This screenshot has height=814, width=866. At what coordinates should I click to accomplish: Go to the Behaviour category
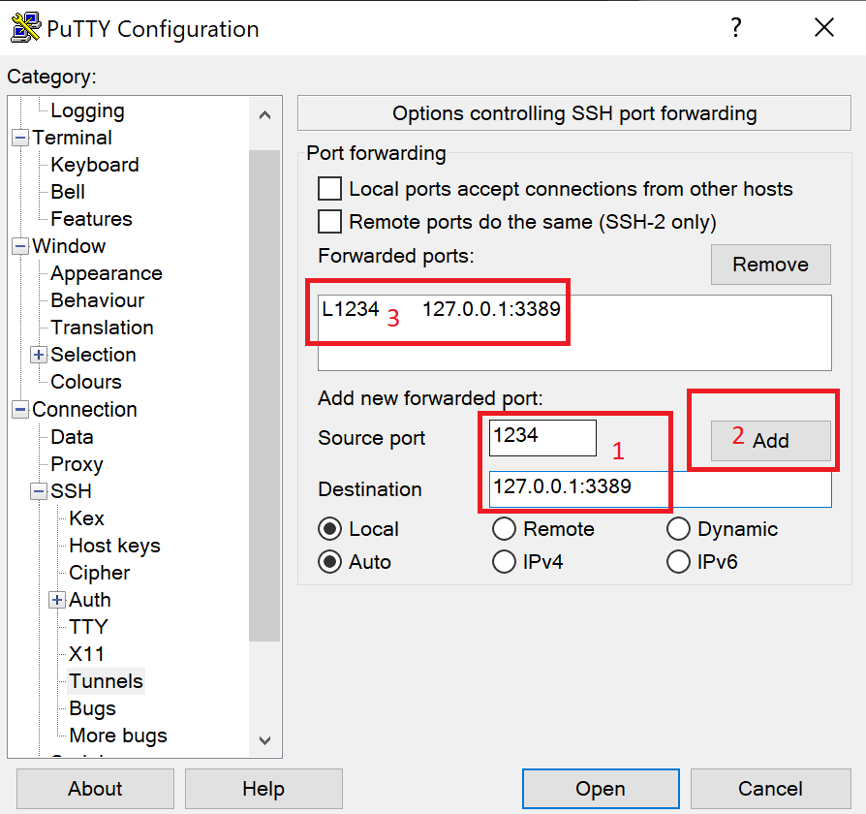coord(97,300)
